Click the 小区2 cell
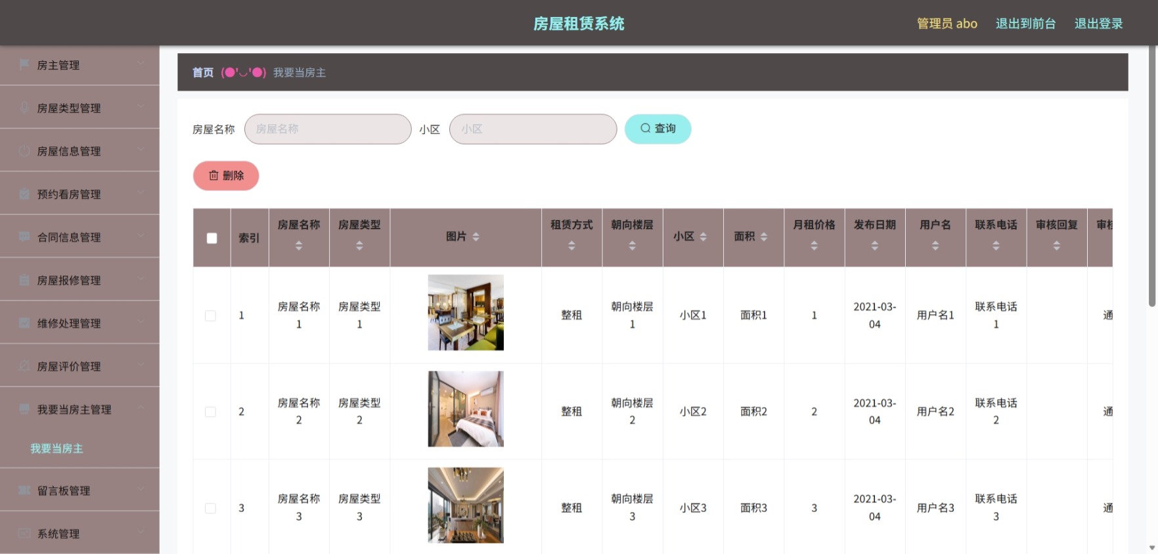 tap(693, 412)
